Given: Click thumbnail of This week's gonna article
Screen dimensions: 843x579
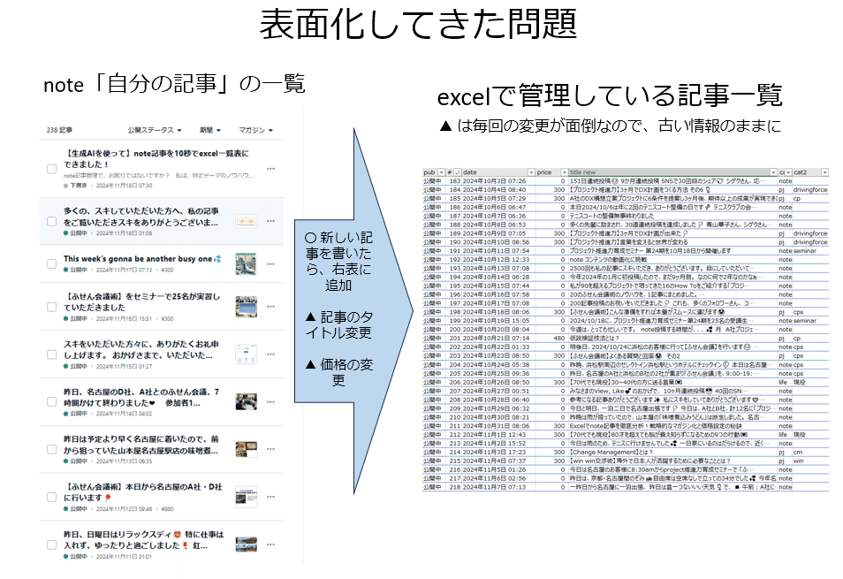Looking at the screenshot, I should pos(247,264).
